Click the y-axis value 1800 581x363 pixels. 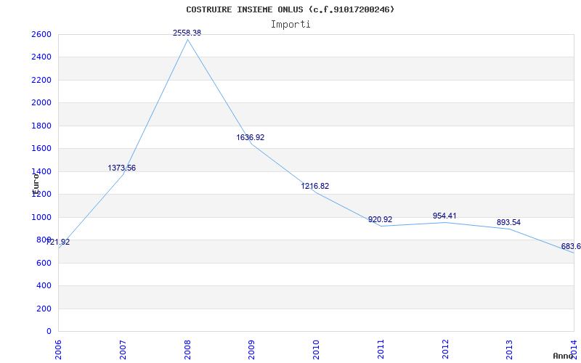pos(41,126)
